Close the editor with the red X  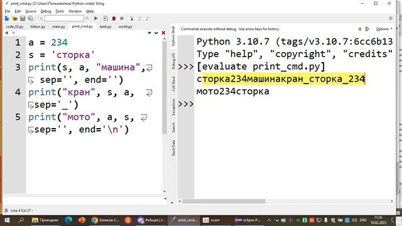pyautogui.click(x=163, y=33)
